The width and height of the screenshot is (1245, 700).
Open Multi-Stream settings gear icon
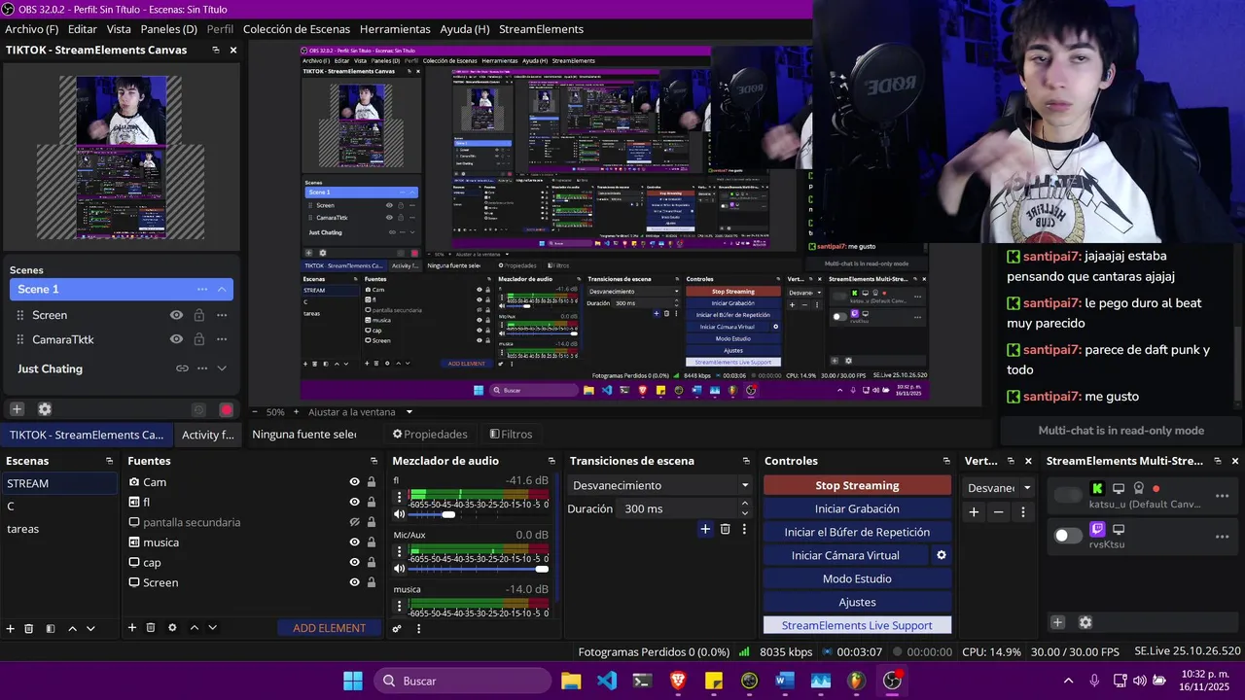pos(1085,622)
